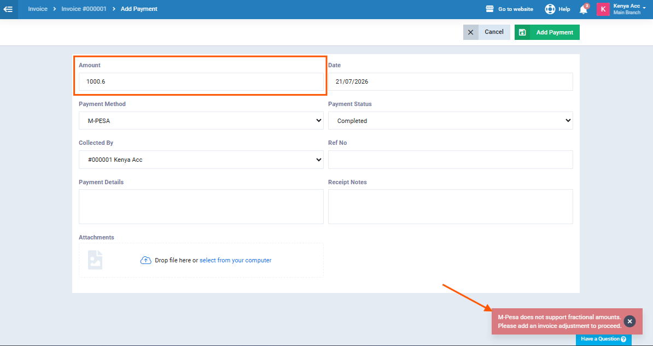Click the Help lifebuoy icon
Screen dimensions: 653x346
coord(550,9)
